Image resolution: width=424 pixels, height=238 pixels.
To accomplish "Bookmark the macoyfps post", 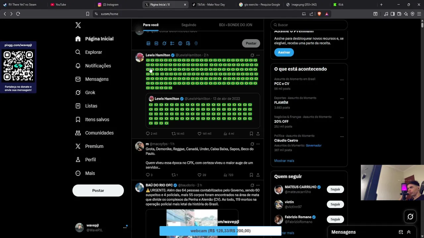I will coord(251,175).
